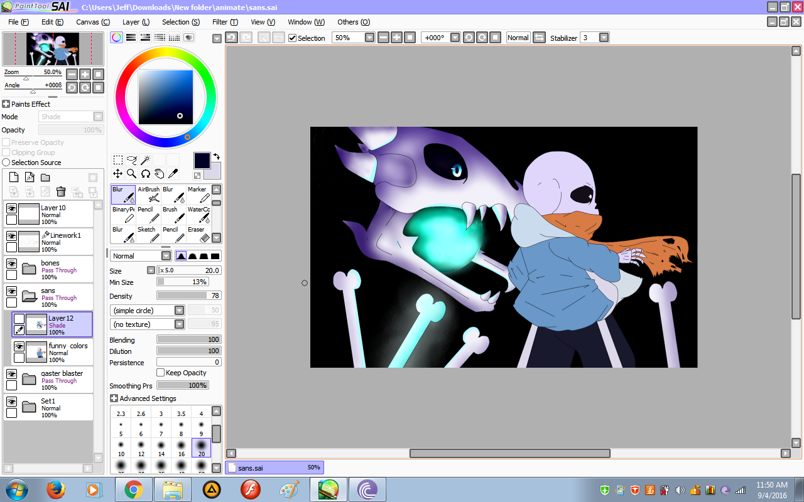Screen dimensions: 804x502
Task: Open the brush size multiplier dropdown
Action: (151, 270)
